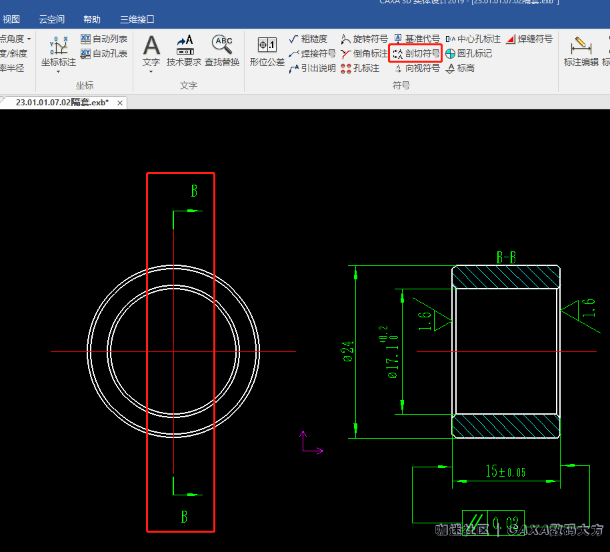Image resolution: width=610 pixels, height=552 pixels.
Task: Click the 倒角标注 chamfer annotation tool
Action: [x=364, y=53]
